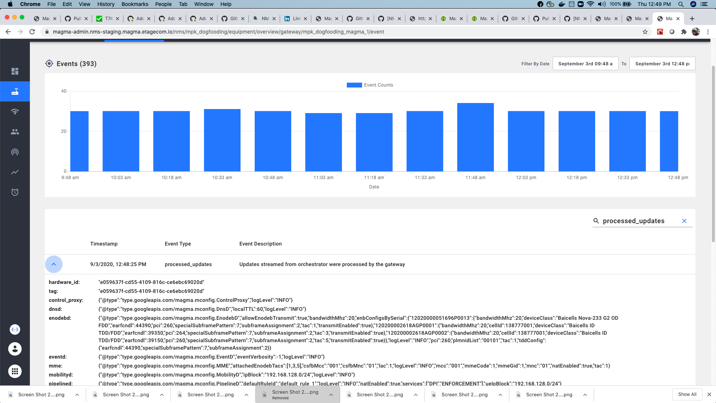The image size is (716, 403).
Task: Open the Metrics line-chart sidebar icon
Action: [15, 172]
